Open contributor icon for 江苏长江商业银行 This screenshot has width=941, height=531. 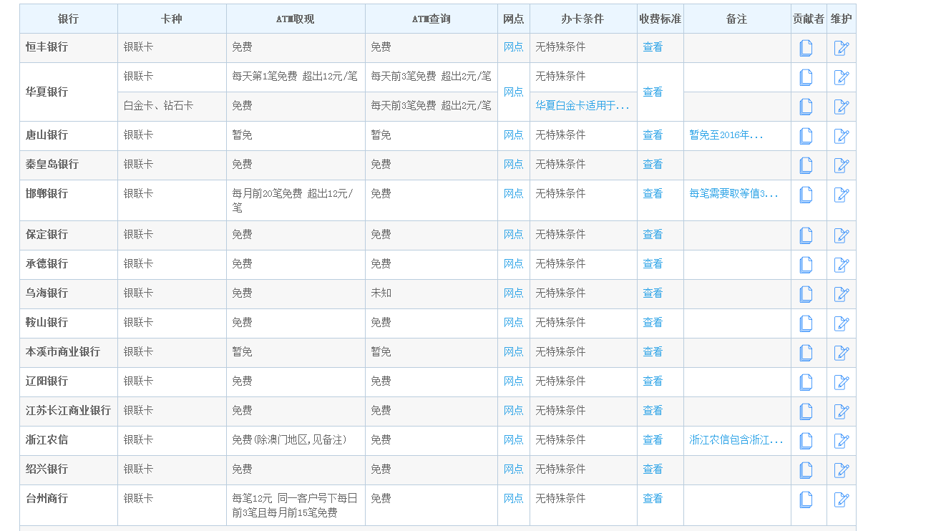click(806, 411)
